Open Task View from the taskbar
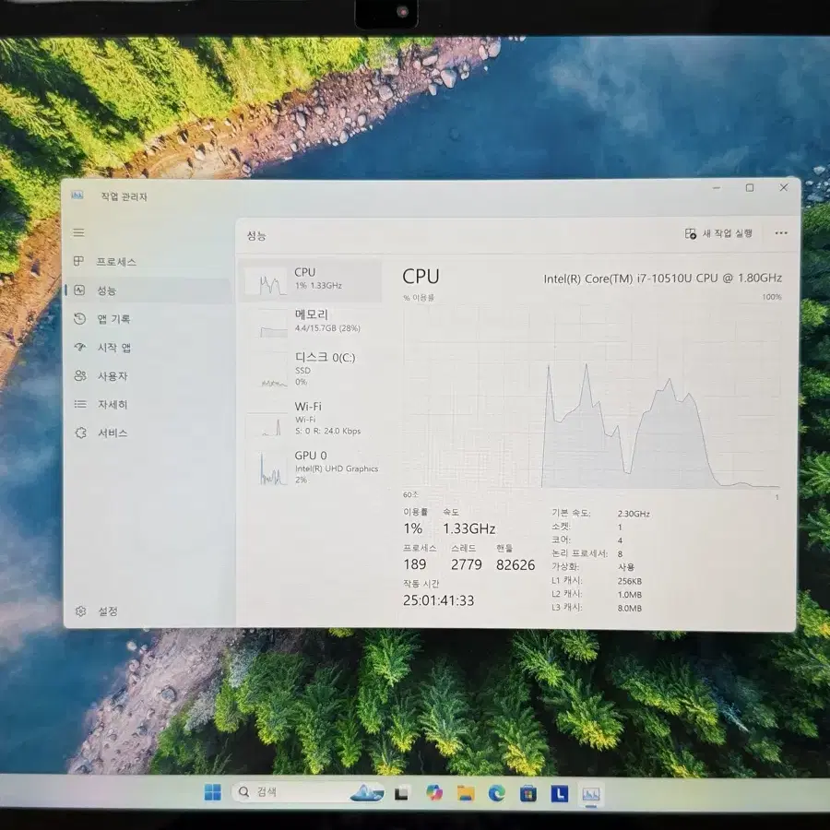Viewport: 830px width, 830px height. [x=402, y=793]
